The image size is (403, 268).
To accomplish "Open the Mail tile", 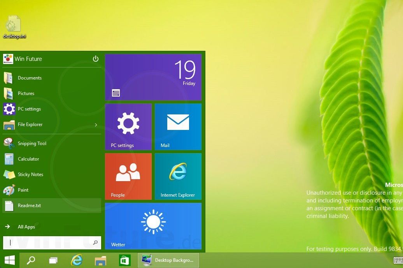I will pos(178,126).
